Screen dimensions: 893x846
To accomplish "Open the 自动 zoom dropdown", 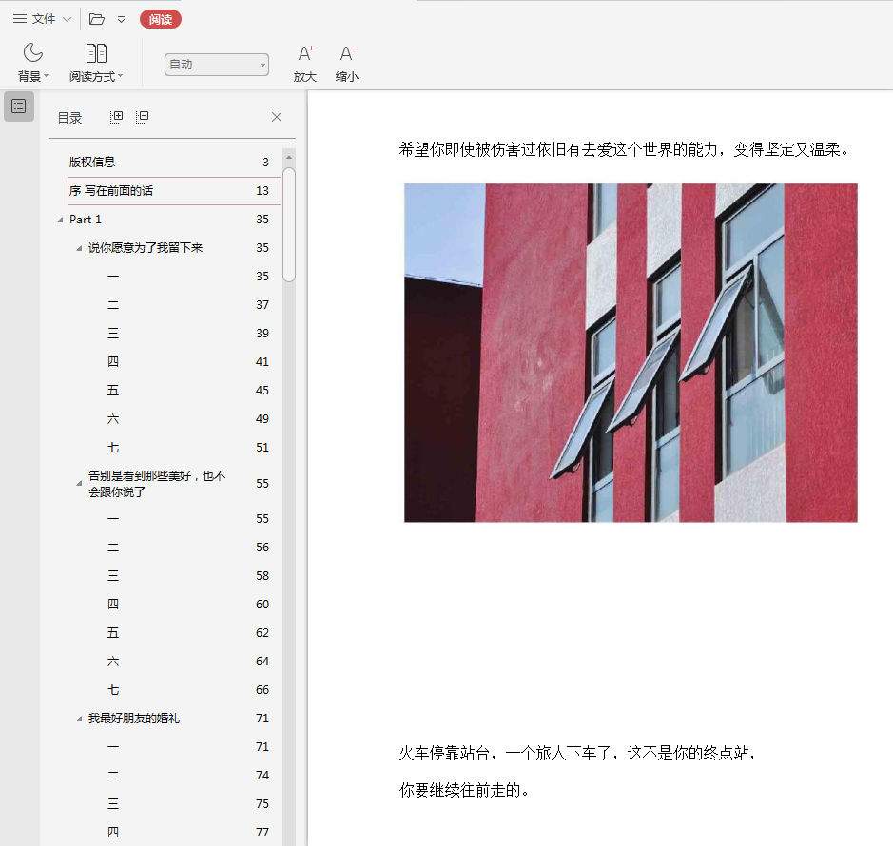I will [x=217, y=65].
